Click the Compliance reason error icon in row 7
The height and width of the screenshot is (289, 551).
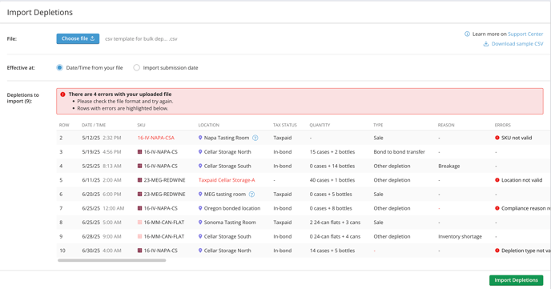(x=497, y=208)
